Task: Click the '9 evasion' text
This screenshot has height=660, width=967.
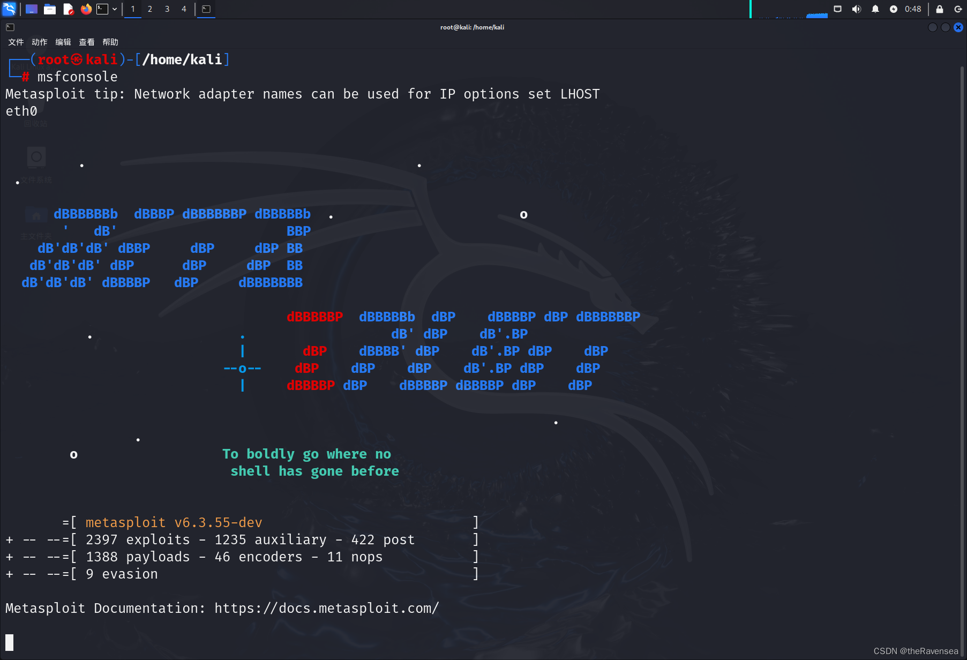Action: tap(122, 574)
